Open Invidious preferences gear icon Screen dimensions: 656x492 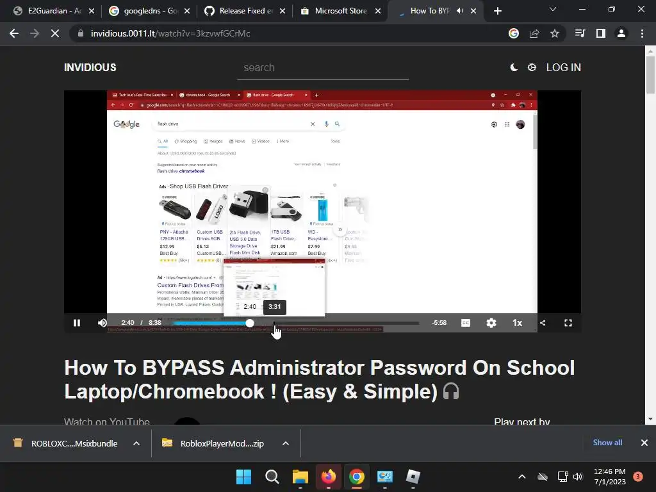(x=532, y=67)
